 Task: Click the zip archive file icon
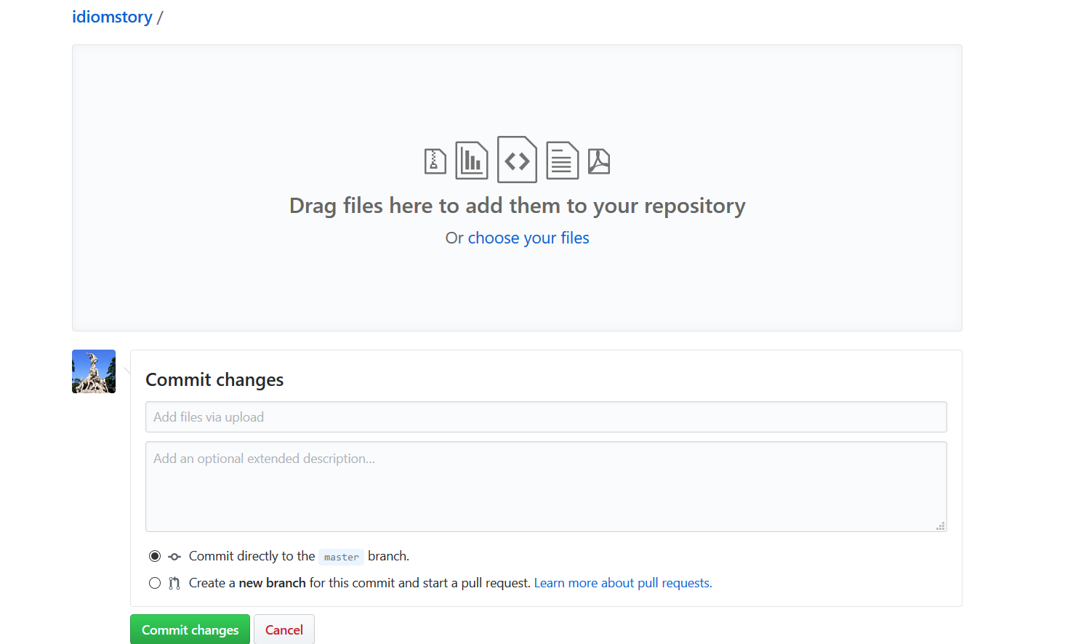pos(435,161)
